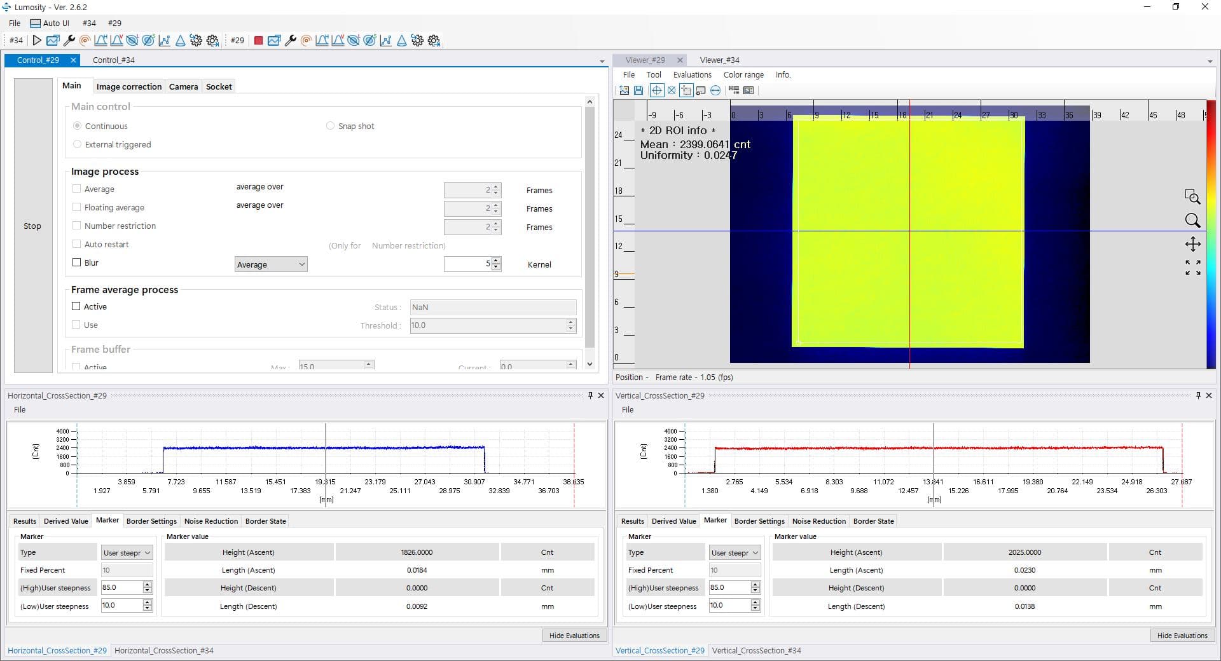Open the #34 vertical cross-section (V) icon
This screenshot has height=661, width=1221.
pos(116,40)
